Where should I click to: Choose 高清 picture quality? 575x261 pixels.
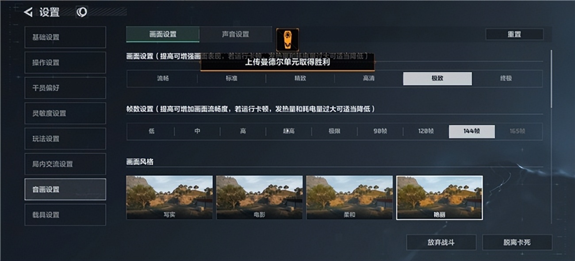pyautogui.click(x=369, y=78)
